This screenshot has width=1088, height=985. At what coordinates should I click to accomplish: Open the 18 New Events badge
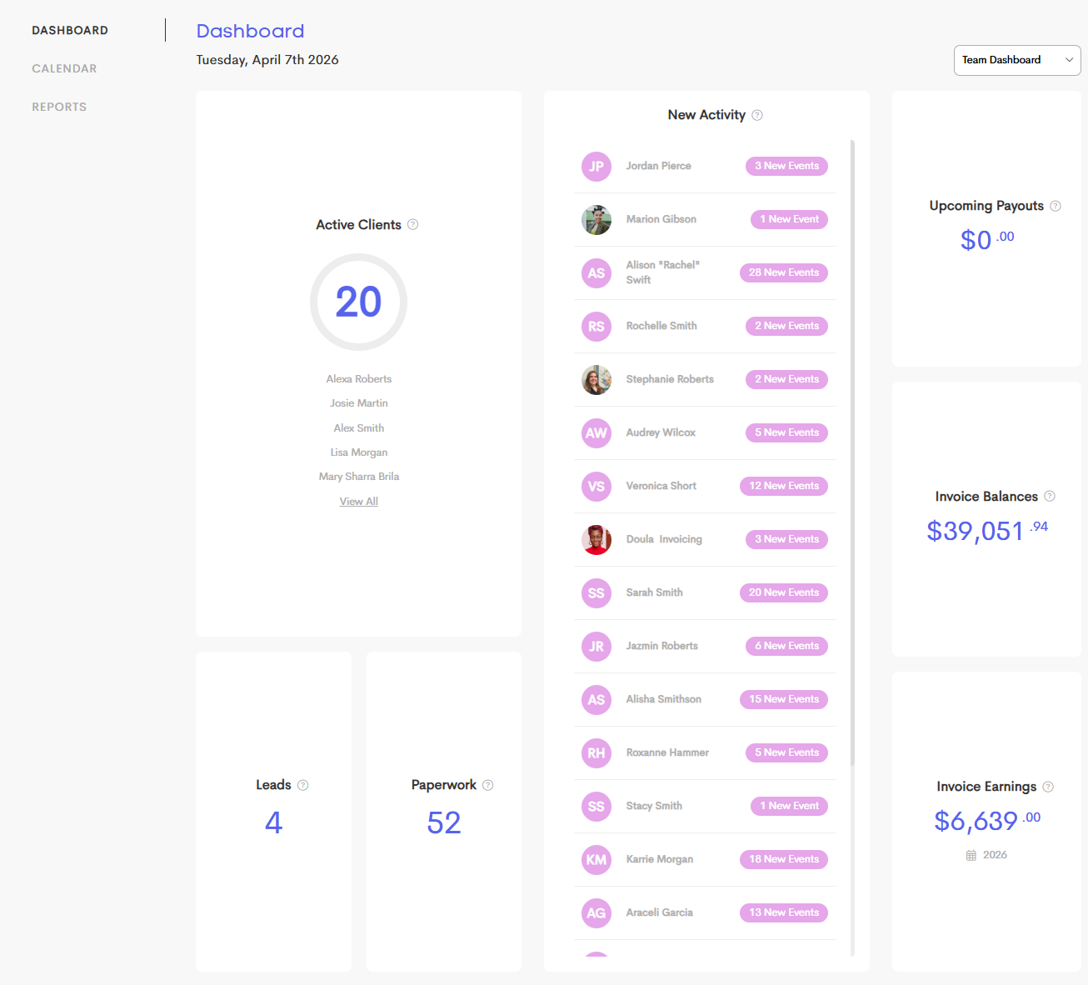784,859
